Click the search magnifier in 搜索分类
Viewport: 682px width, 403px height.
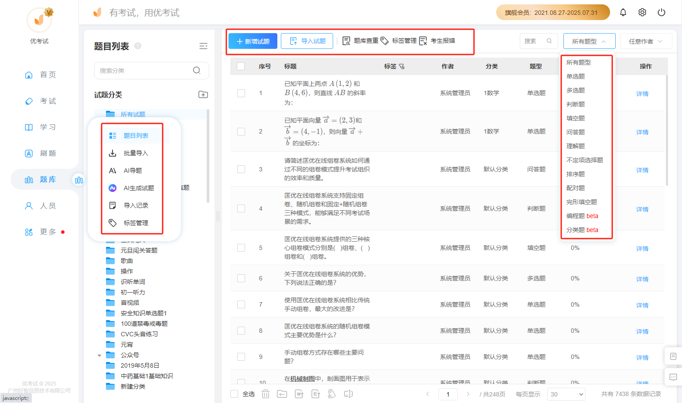click(197, 71)
